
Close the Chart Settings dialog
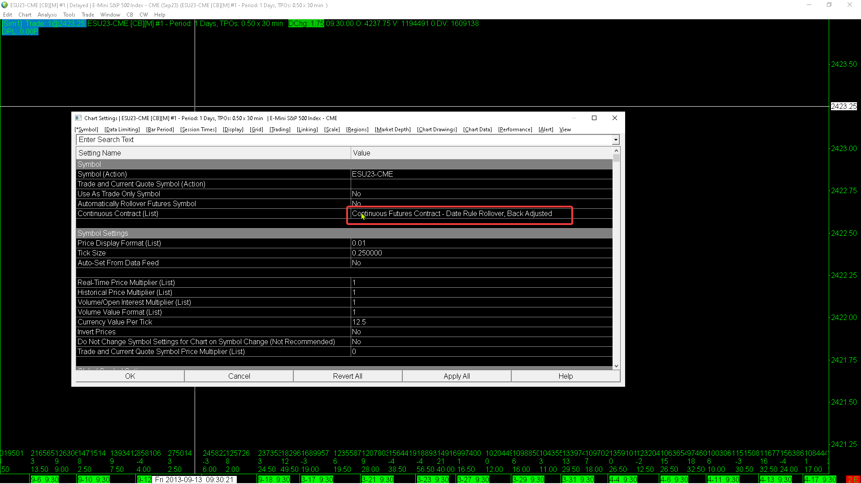click(x=615, y=118)
